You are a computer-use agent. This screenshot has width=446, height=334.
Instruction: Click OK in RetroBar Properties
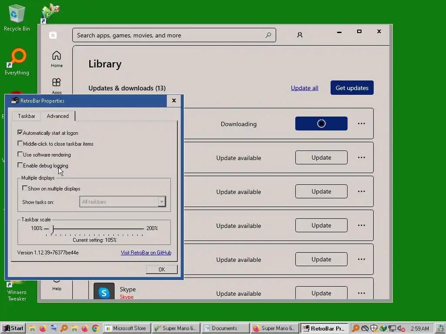pyautogui.click(x=162, y=269)
